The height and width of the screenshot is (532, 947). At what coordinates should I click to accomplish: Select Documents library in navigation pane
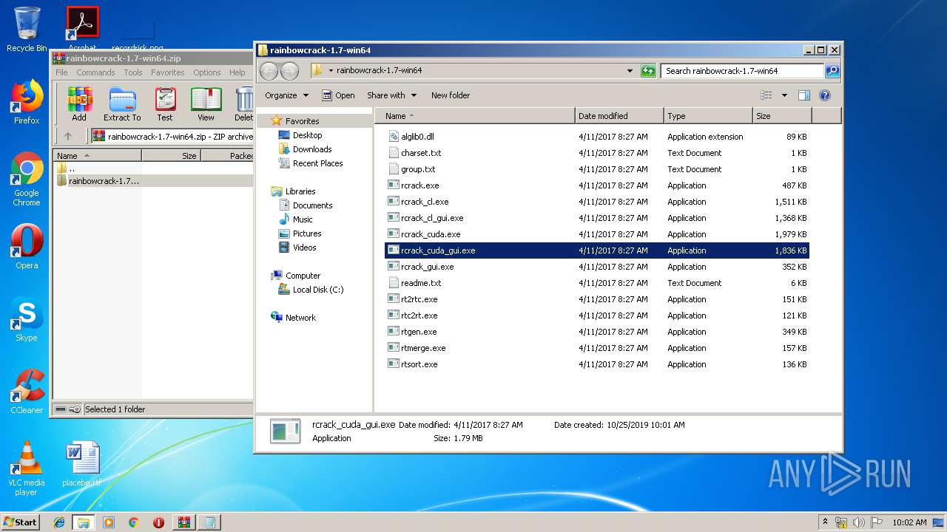(312, 205)
